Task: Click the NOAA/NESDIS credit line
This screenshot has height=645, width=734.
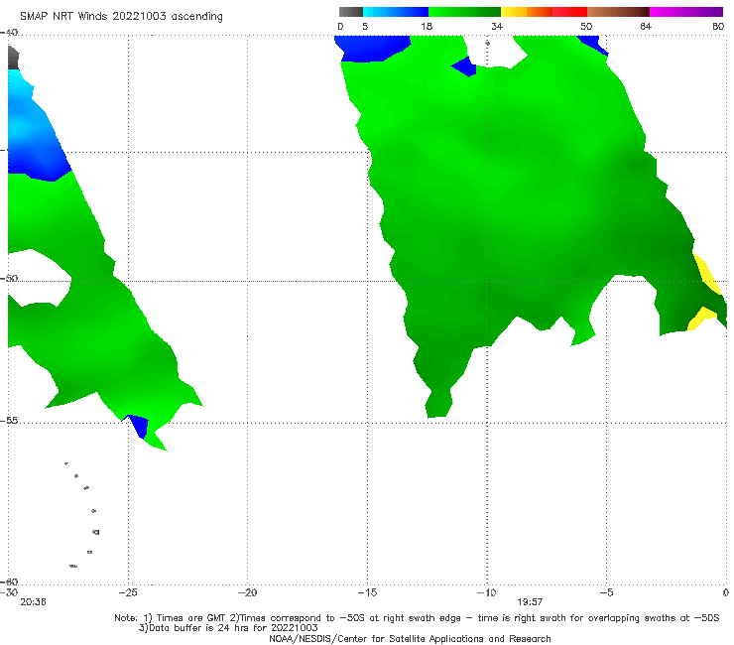Action: [410, 638]
